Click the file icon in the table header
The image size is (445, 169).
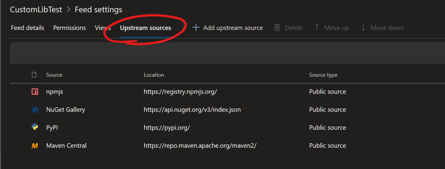click(x=34, y=75)
